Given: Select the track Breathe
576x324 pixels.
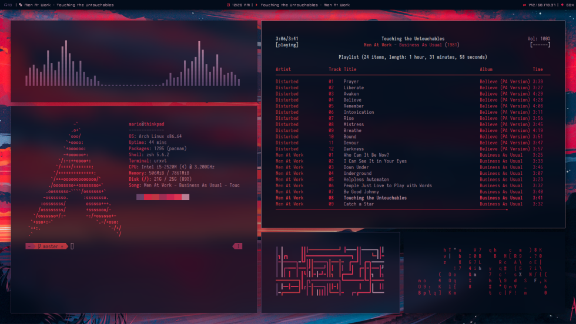Looking at the screenshot, I should (409, 130).
